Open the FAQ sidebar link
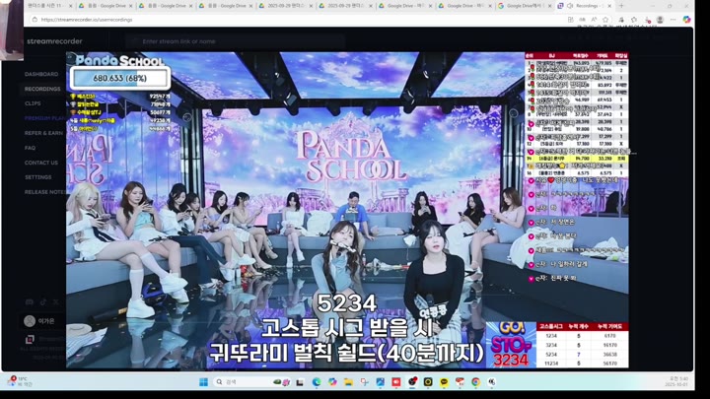Viewport: 710px width, 399px height. (x=30, y=148)
